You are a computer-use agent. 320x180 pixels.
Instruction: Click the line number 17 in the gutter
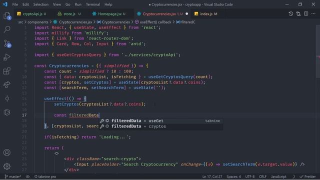(x=24, y=115)
